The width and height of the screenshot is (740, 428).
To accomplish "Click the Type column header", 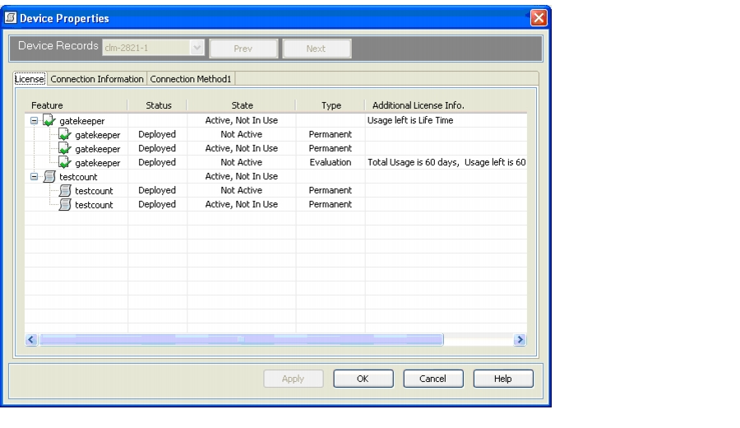I will (x=331, y=105).
